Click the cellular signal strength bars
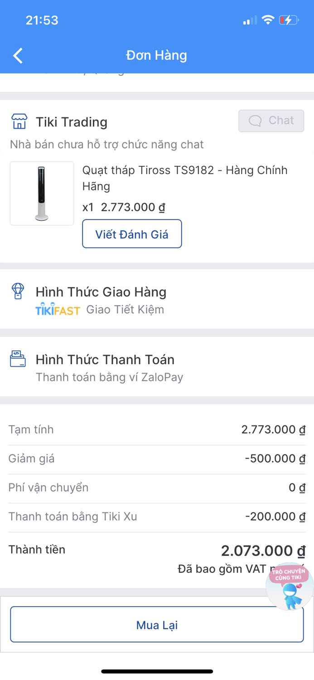 (248, 19)
